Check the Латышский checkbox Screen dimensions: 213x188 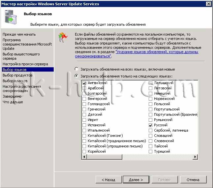tap(150, 83)
